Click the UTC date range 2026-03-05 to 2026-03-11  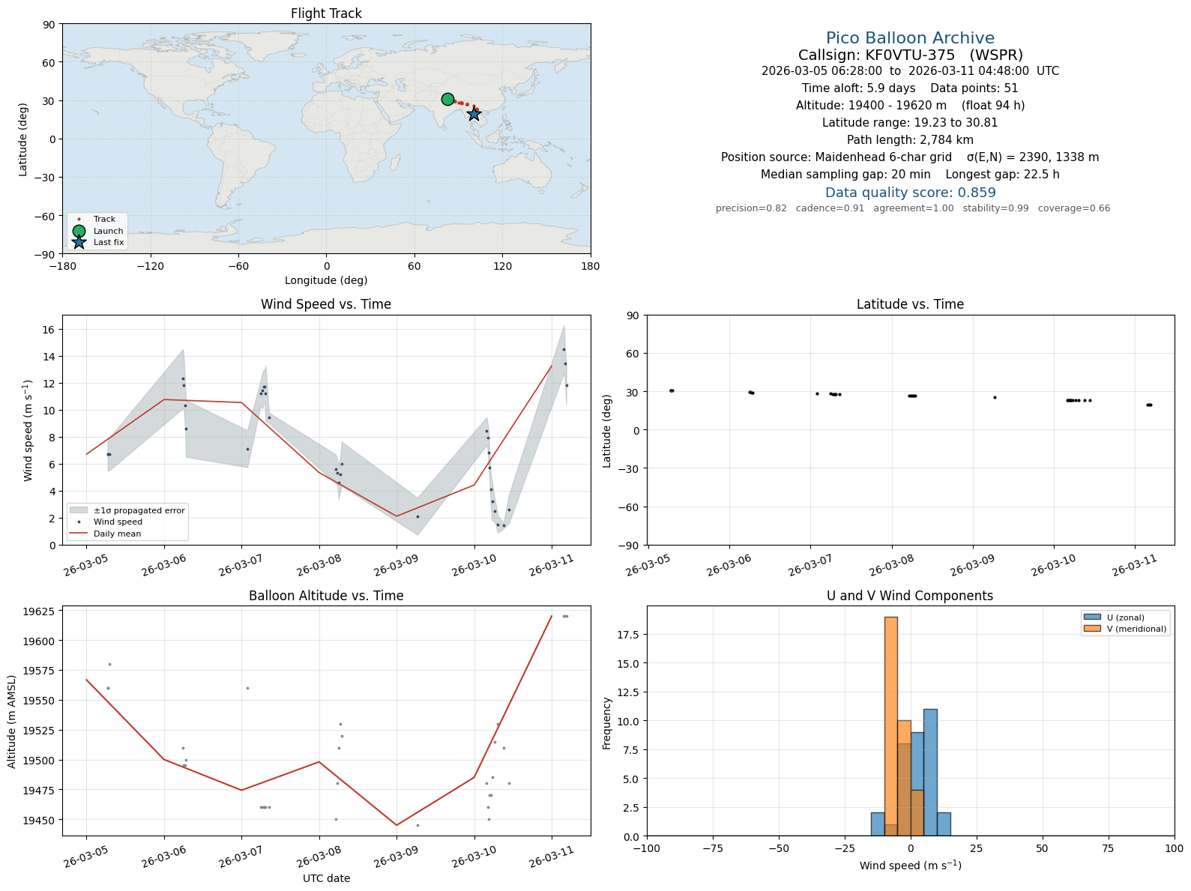pos(910,71)
